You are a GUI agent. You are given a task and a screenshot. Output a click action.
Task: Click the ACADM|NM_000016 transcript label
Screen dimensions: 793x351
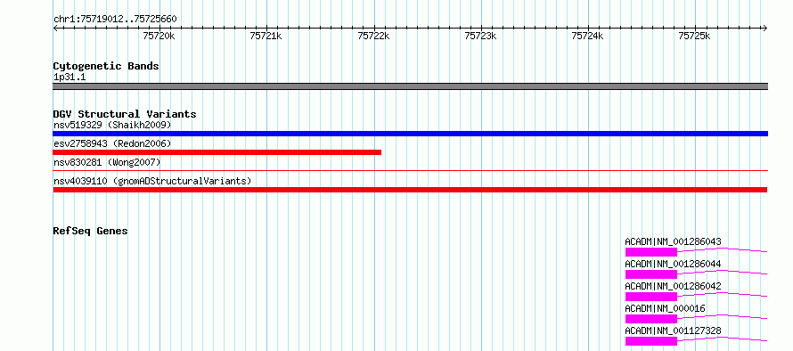click(665, 308)
